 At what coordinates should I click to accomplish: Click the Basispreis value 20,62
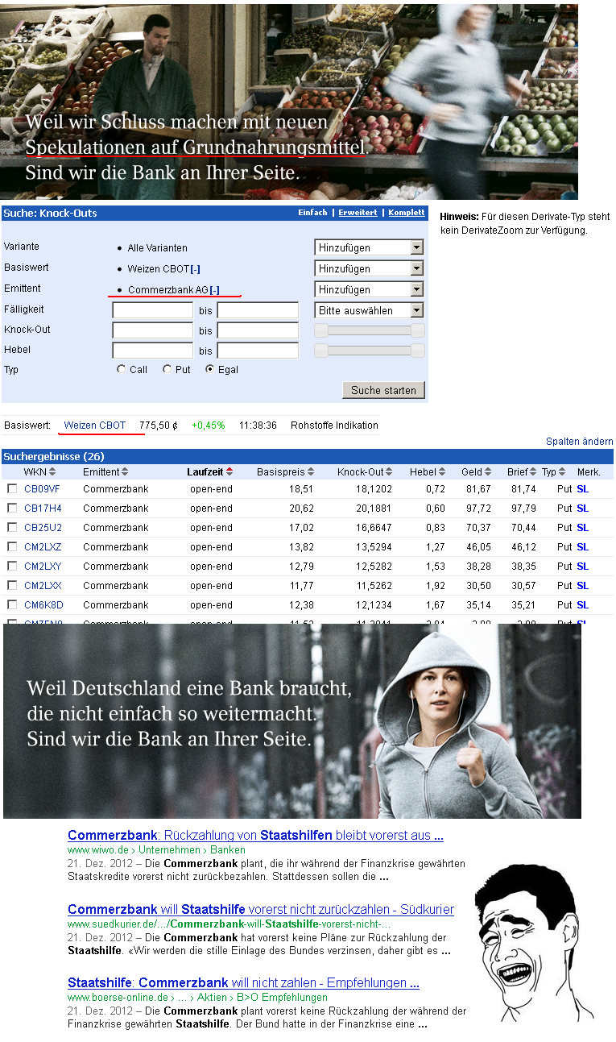[x=301, y=509]
